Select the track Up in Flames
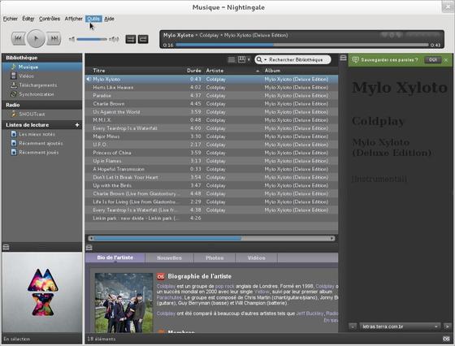 pyautogui.click(x=211, y=161)
